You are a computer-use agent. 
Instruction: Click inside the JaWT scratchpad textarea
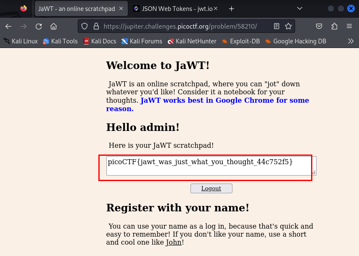(x=211, y=166)
